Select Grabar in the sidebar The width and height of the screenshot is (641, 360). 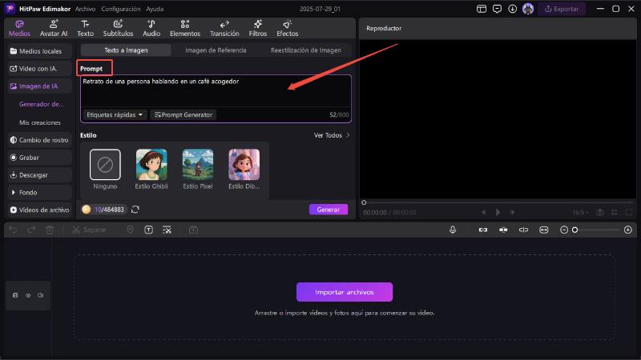[39, 158]
